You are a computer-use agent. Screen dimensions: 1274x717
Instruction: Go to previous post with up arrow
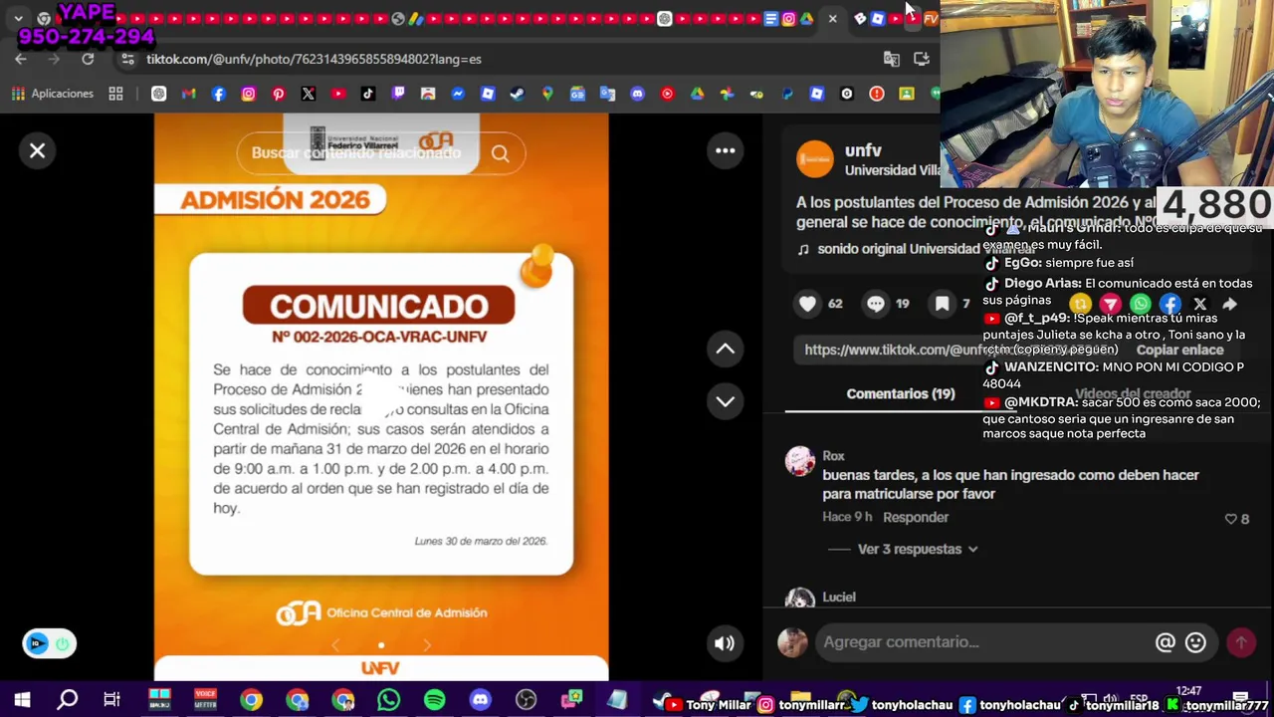(726, 349)
